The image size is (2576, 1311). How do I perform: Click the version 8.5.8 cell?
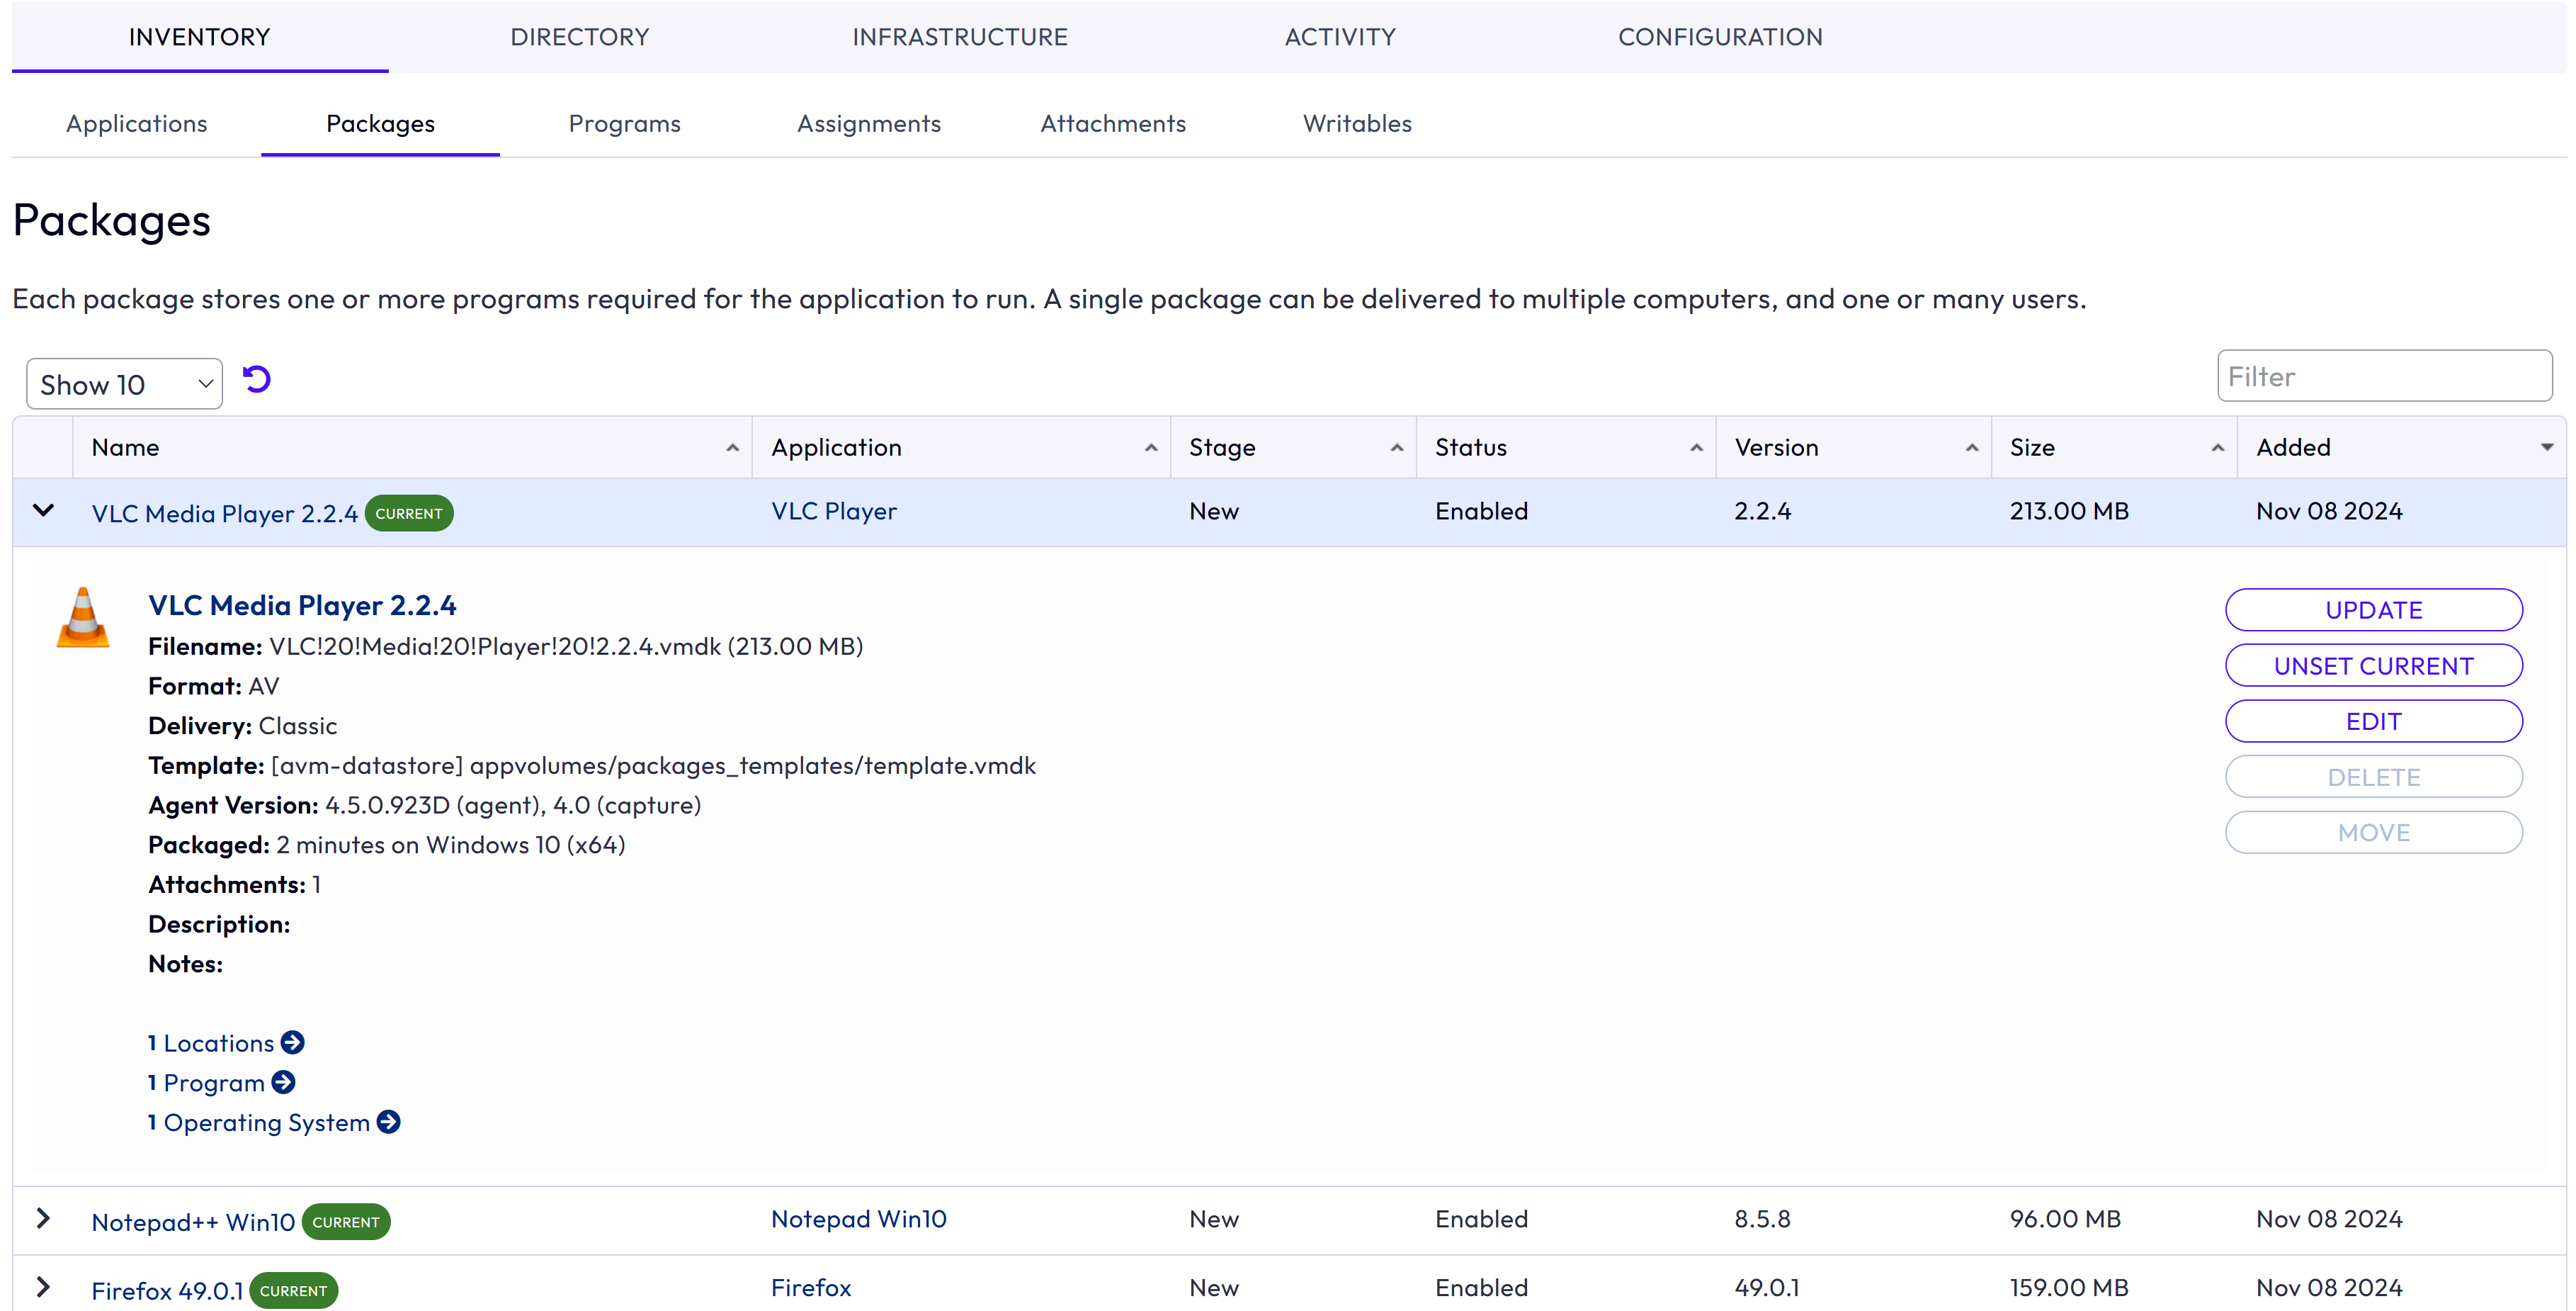[1762, 1219]
